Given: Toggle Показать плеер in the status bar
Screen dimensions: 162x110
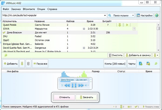Looking at the screenshot, I should [151, 107].
